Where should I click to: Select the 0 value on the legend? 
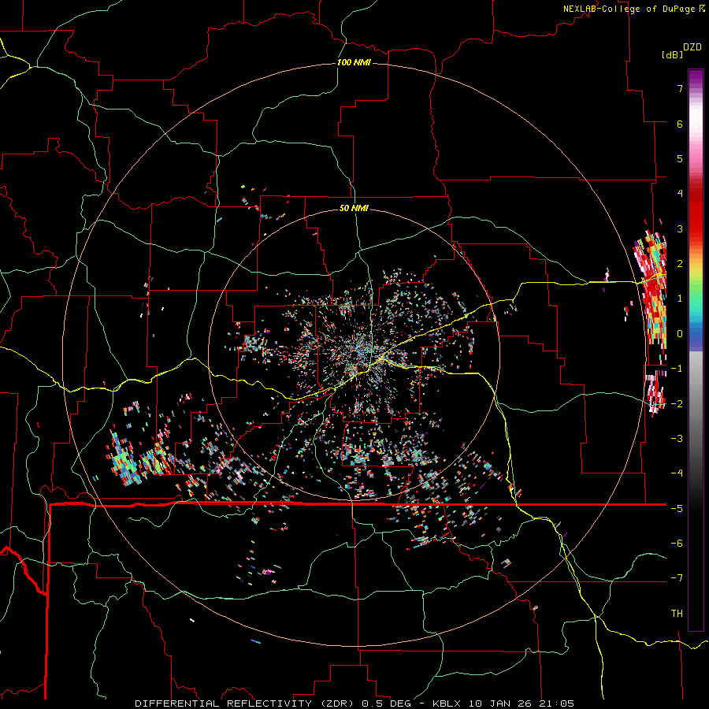pos(680,334)
